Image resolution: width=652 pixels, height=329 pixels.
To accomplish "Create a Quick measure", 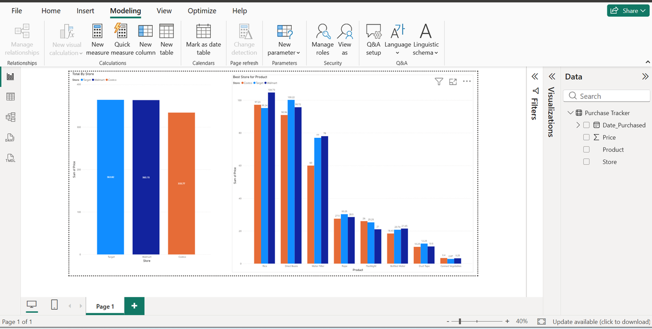I will pos(122,39).
